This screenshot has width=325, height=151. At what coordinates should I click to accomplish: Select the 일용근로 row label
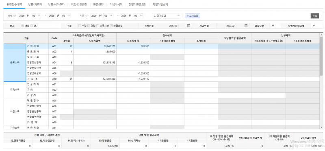point(37,57)
